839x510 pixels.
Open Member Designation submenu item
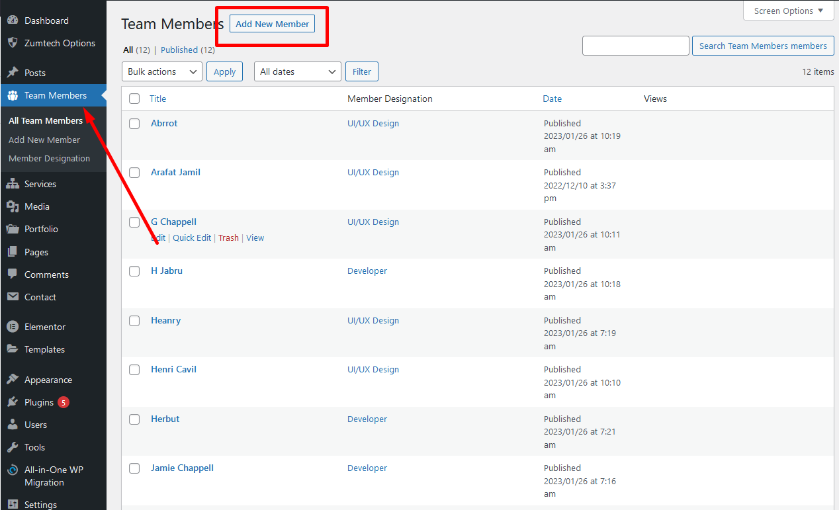(x=49, y=158)
